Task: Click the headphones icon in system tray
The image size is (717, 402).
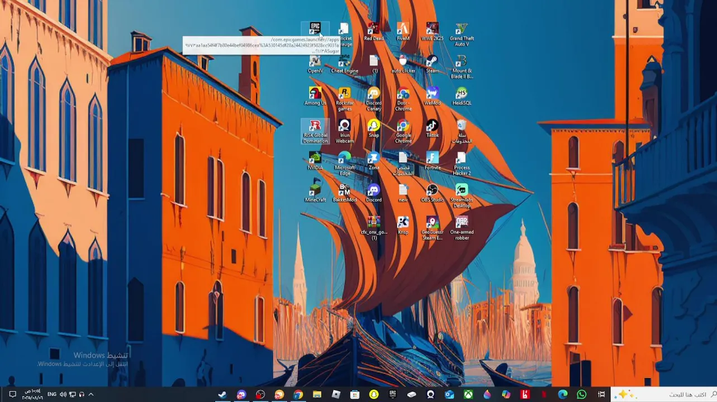Action: click(x=82, y=394)
